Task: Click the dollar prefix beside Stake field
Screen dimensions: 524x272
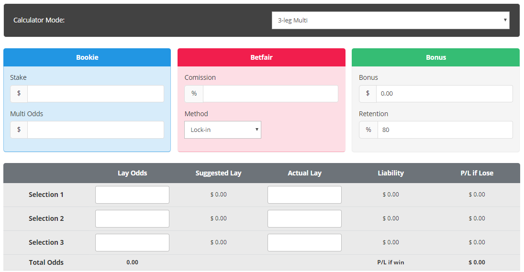Action: coord(19,93)
